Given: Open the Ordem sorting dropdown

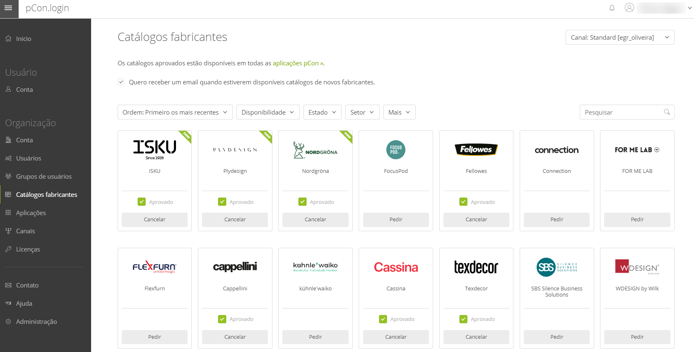Looking at the screenshot, I should click(175, 112).
